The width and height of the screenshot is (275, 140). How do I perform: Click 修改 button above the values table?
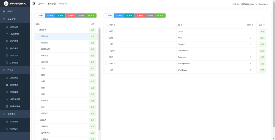point(129,15)
